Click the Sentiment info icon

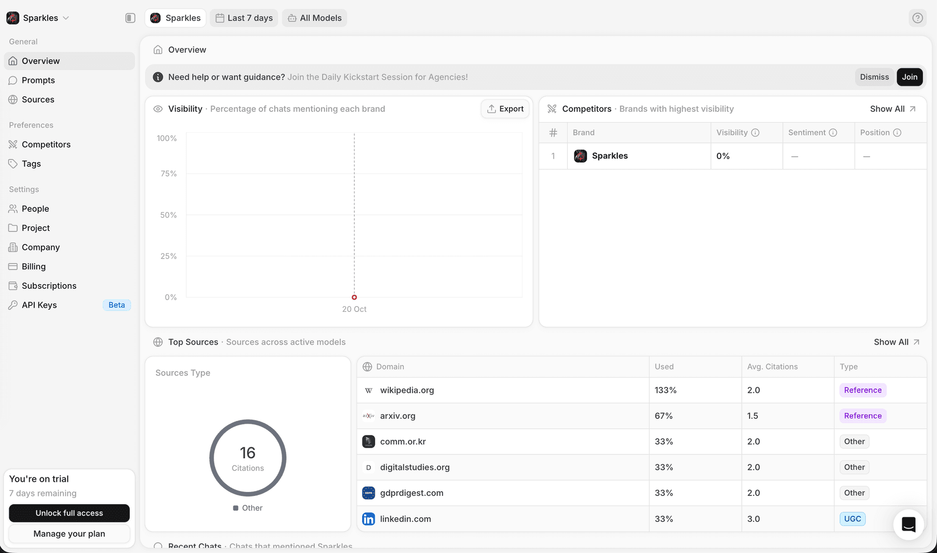click(x=833, y=133)
